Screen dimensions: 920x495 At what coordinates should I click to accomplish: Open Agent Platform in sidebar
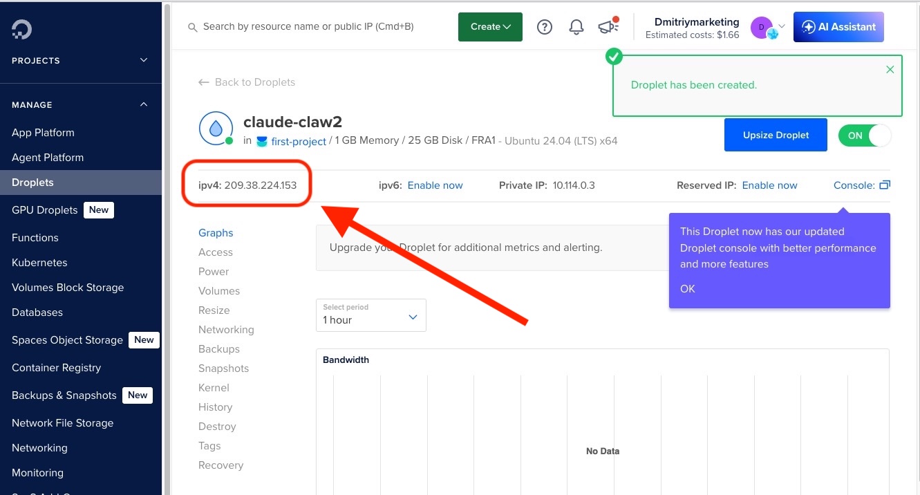coord(48,158)
